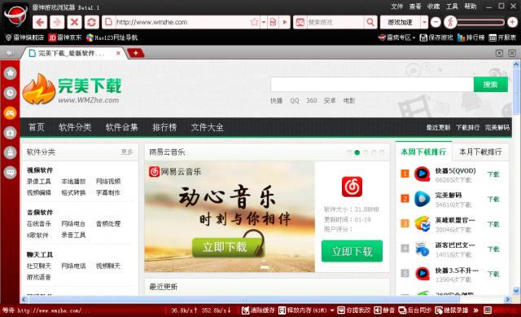Image resolution: width=521 pixels, height=317 pixels.
Task: Open gamepad icon in left sidebar
Action: click(x=11, y=112)
